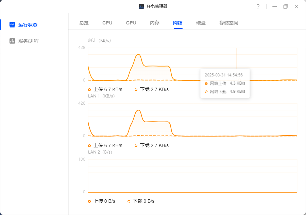
Task: Open the 内存 tab
Action: tap(155, 23)
